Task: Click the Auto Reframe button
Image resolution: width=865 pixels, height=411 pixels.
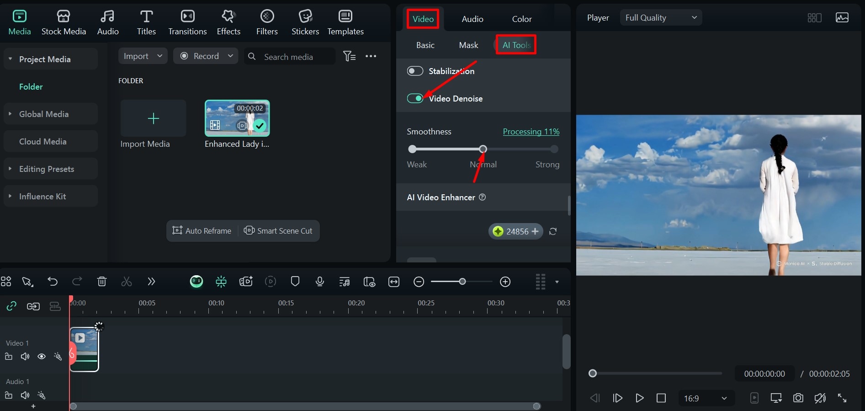Action: click(x=202, y=231)
